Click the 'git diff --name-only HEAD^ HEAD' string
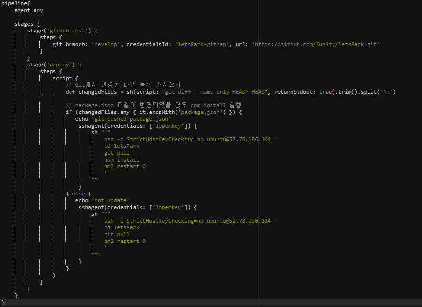The height and width of the screenshot is (307, 422). coord(214,92)
